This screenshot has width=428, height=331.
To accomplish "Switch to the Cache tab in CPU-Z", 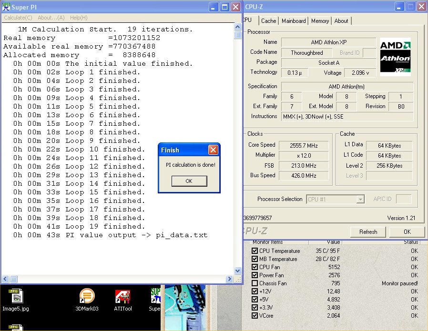I will click(269, 21).
